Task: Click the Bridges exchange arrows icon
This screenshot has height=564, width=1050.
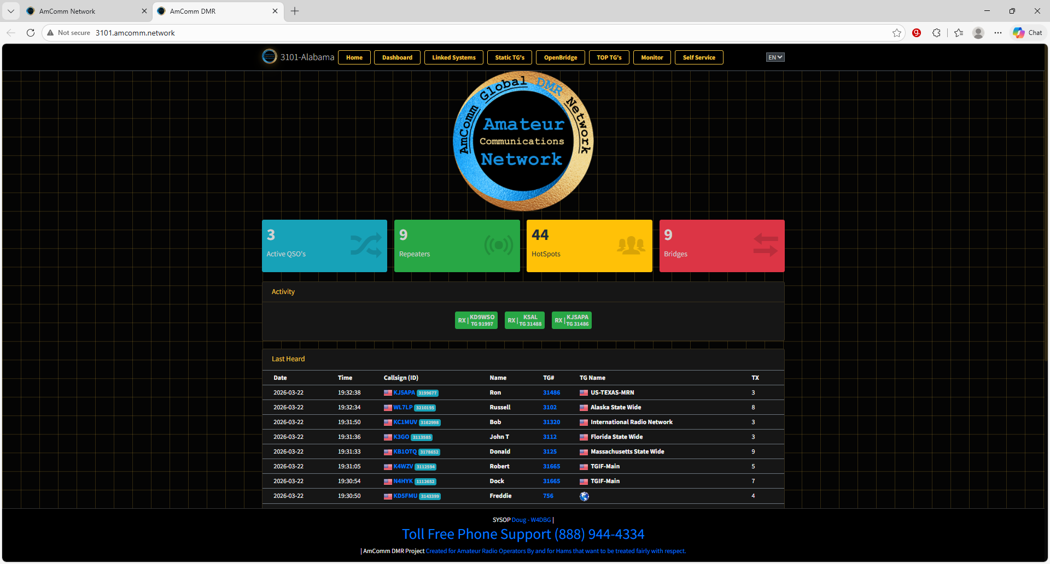Action: [x=765, y=245]
